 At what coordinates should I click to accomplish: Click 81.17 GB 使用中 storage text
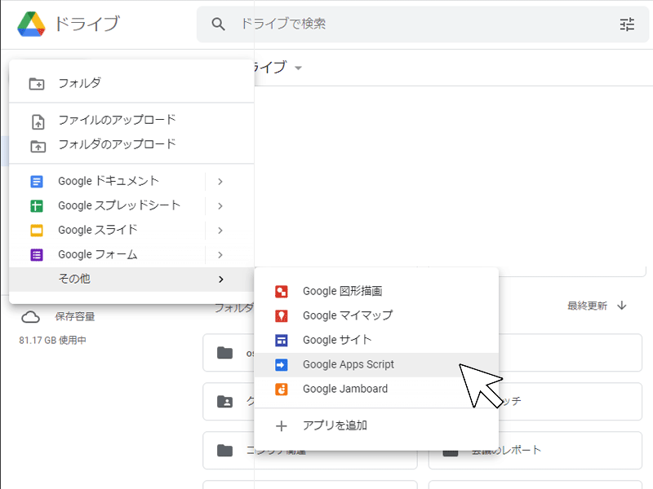pyautogui.click(x=53, y=341)
